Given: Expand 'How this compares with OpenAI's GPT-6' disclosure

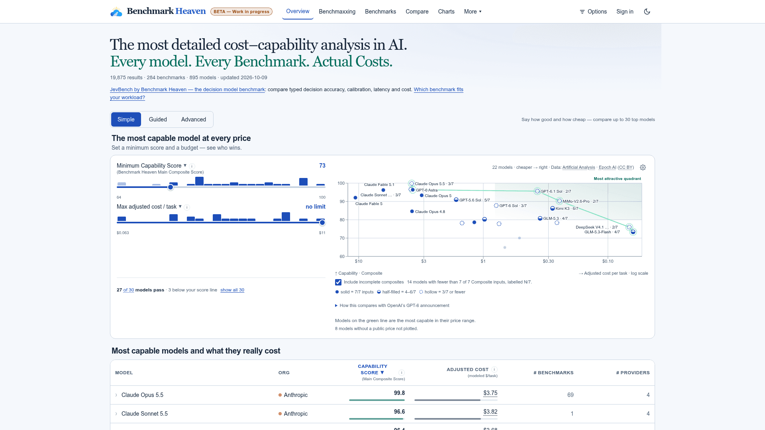Looking at the screenshot, I should pos(392,306).
